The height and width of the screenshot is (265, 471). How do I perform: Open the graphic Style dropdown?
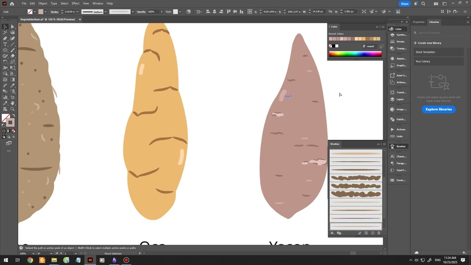click(180, 12)
